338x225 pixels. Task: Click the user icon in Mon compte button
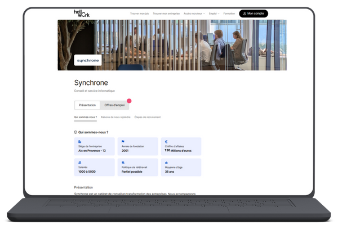pos(244,13)
